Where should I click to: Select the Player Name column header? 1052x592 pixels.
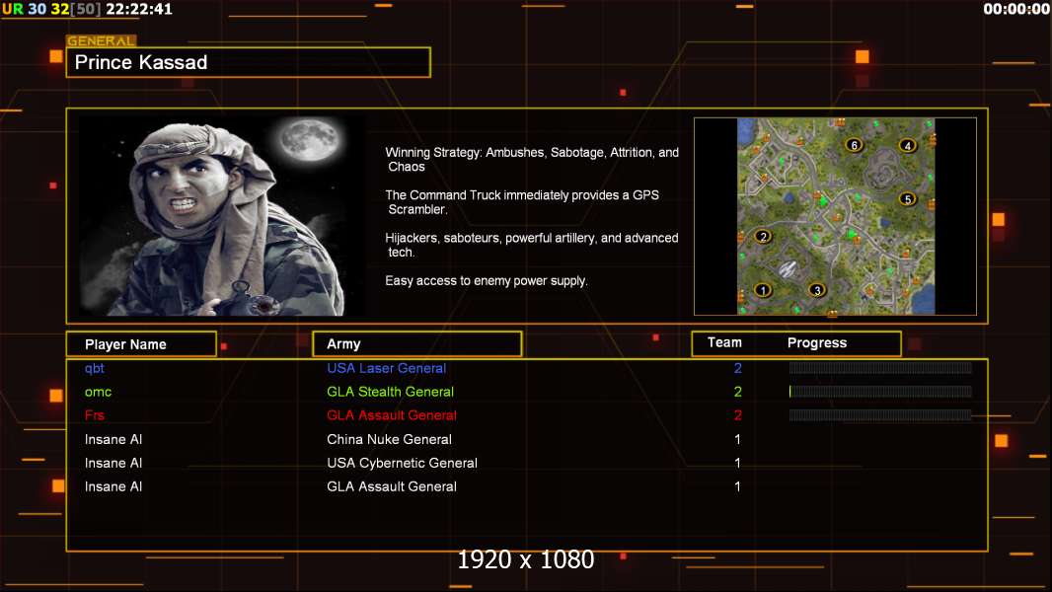[141, 344]
